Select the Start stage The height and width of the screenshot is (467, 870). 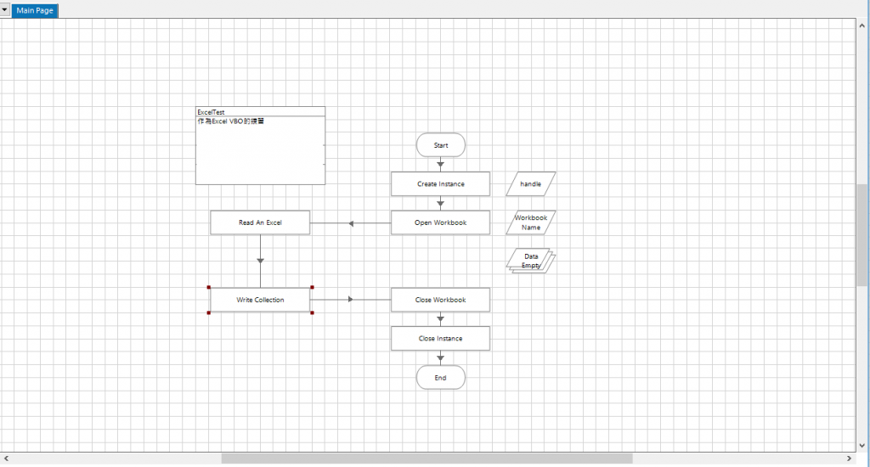pyautogui.click(x=441, y=145)
